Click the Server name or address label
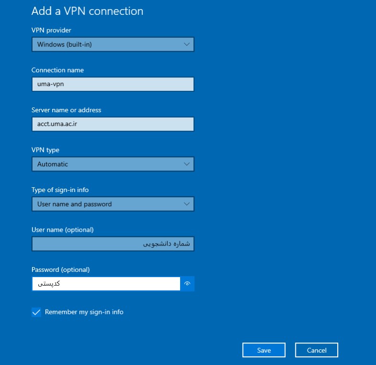The width and height of the screenshot is (376, 365). pyautogui.click(x=66, y=110)
